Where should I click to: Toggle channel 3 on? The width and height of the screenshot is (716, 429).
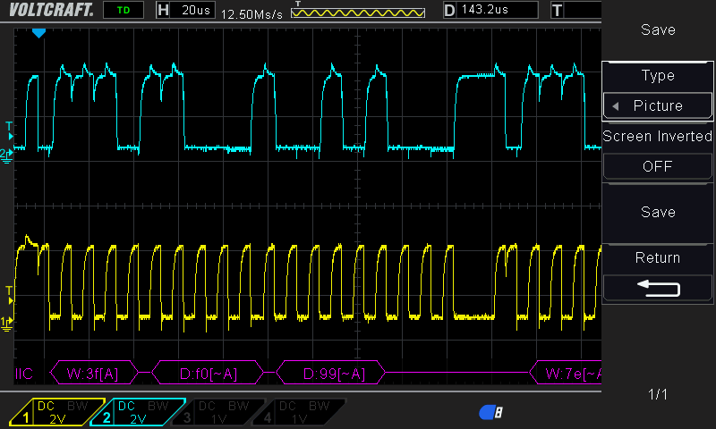(x=218, y=412)
